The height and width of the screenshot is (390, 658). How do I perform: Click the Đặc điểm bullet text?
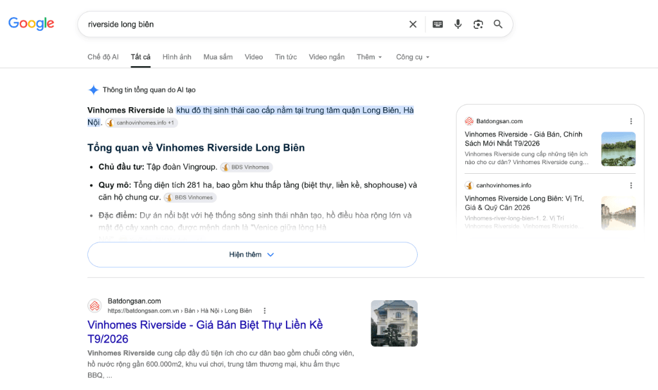coord(255,221)
